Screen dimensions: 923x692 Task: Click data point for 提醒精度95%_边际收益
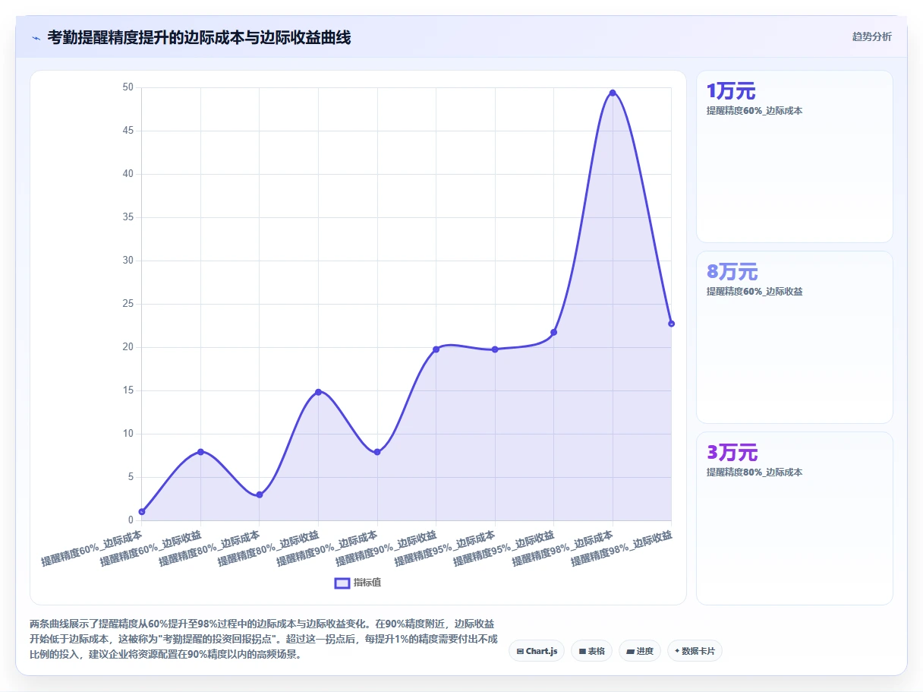click(x=554, y=332)
